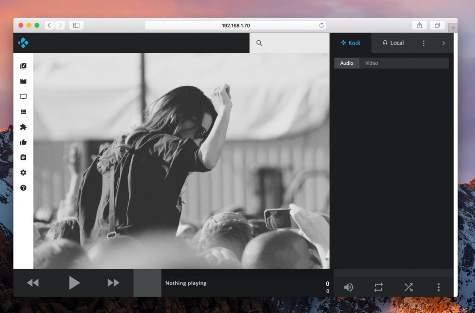
Task: Open the Movies section
Action: [23, 81]
